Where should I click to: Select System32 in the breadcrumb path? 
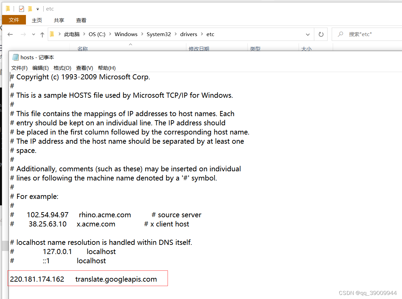point(159,34)
